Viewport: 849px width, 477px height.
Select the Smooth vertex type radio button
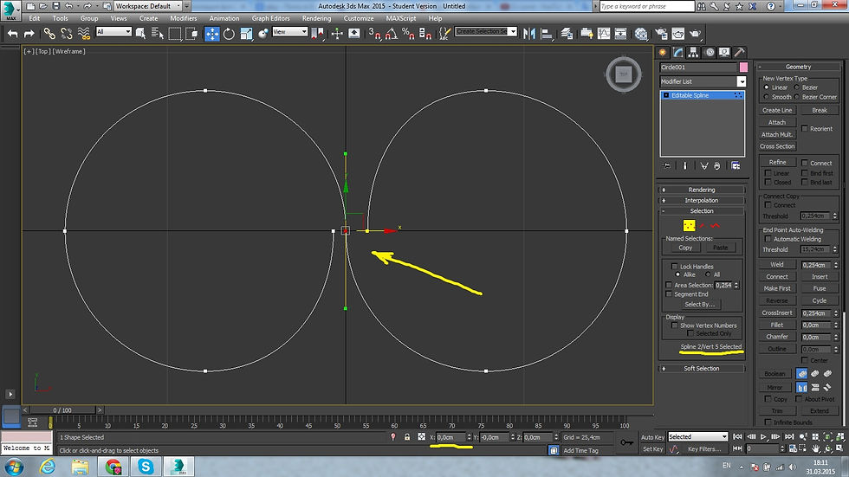click(x=766, y=97)
